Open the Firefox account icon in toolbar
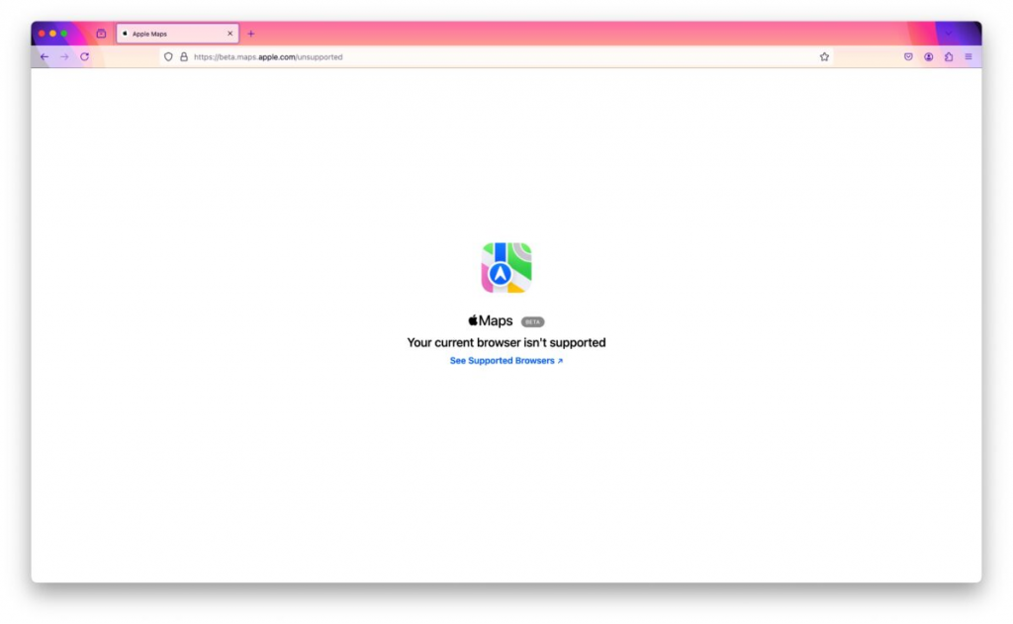 (x=928, y=56)
